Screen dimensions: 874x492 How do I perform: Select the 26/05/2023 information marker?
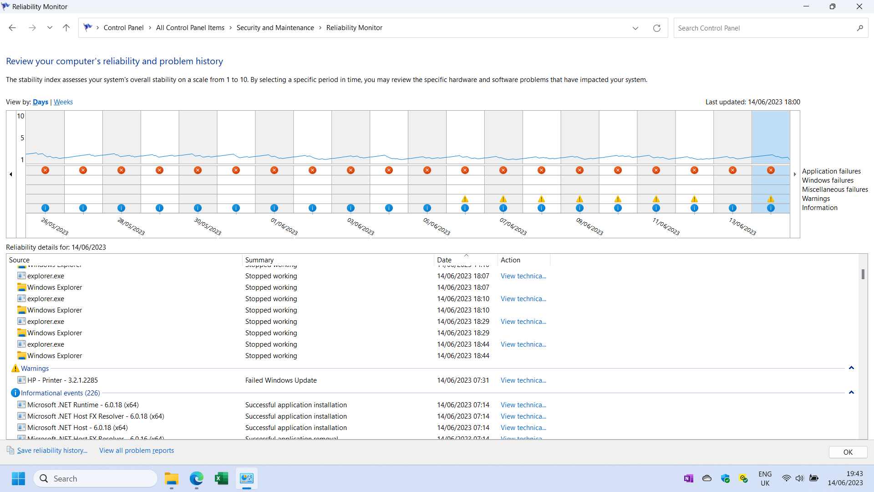coord(45,208)
